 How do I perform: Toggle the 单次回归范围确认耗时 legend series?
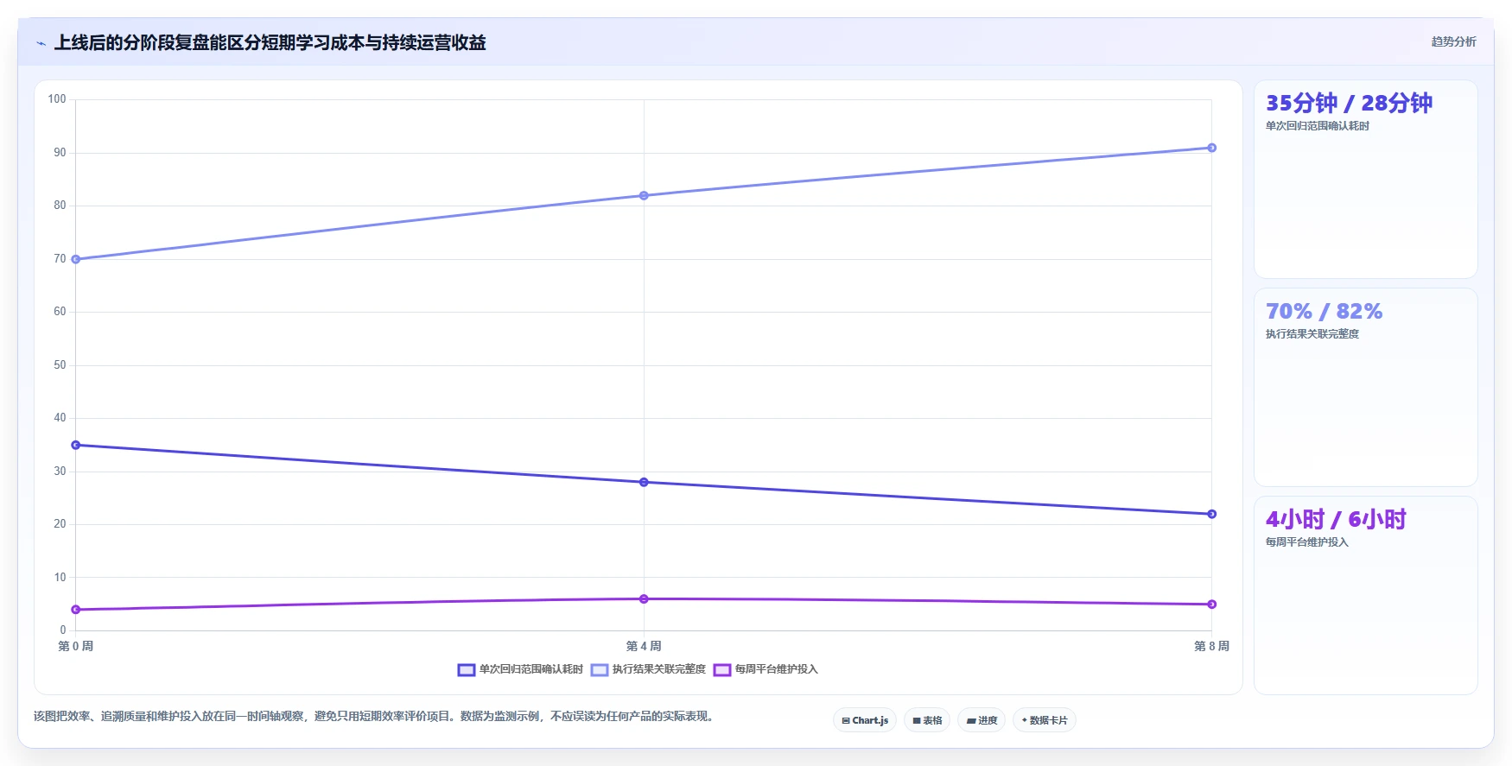tap(520, 669)
